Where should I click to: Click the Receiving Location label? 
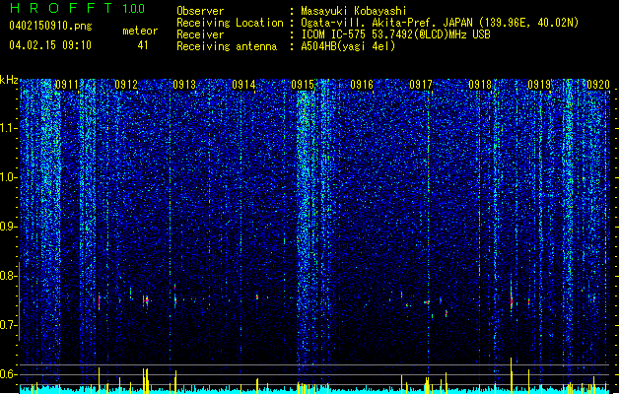pos(230,23)
